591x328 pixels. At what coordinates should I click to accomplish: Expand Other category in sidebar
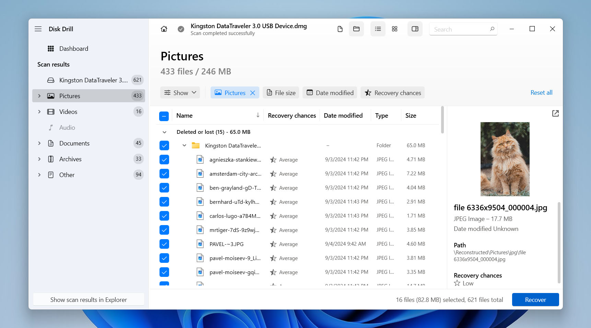(x=39, y=175)
